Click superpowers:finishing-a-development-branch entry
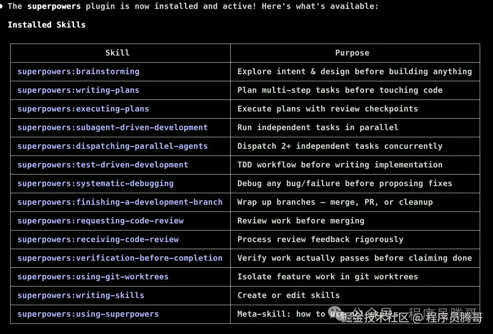The image size is (493, 334). click(120, 202)
